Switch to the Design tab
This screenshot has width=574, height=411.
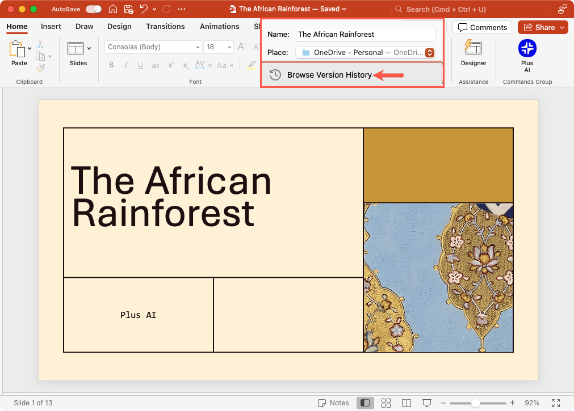(x=119, y=27)
